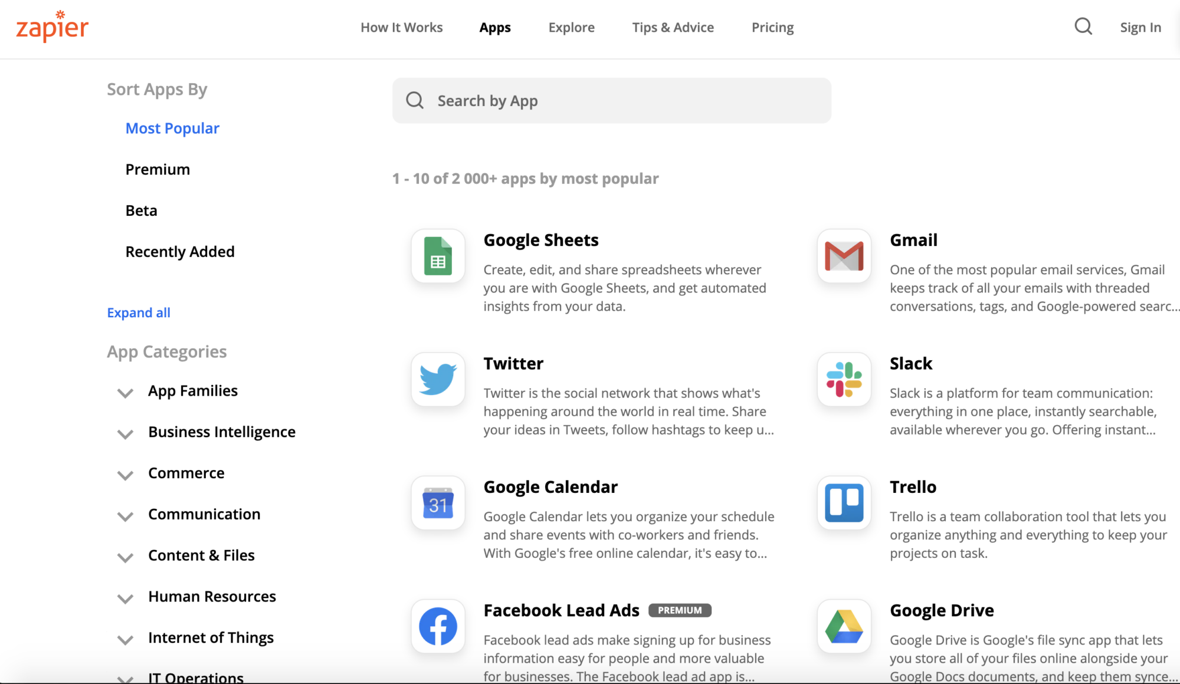The width and height of the screenshot is (1180, 684).
Task: Select the Internet of Things label
Action: pyautogui.click(x=211, y=638)
